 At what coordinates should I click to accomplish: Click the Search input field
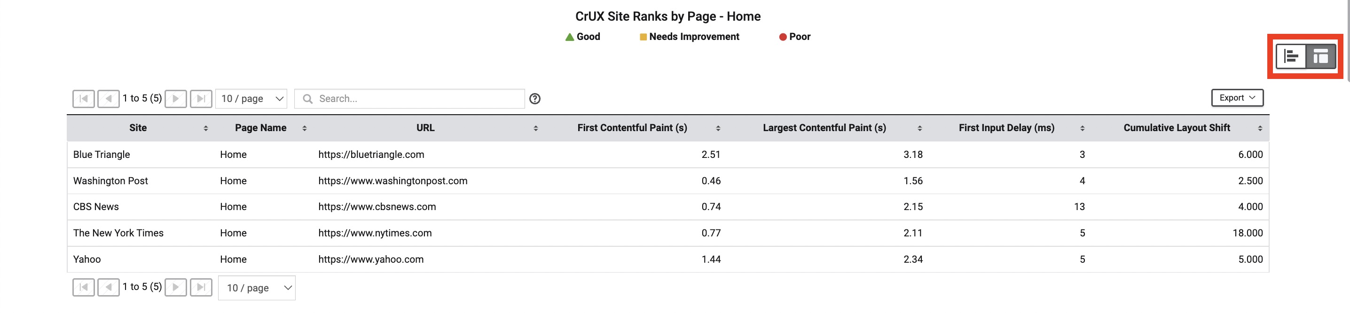(x=409, y=99)
